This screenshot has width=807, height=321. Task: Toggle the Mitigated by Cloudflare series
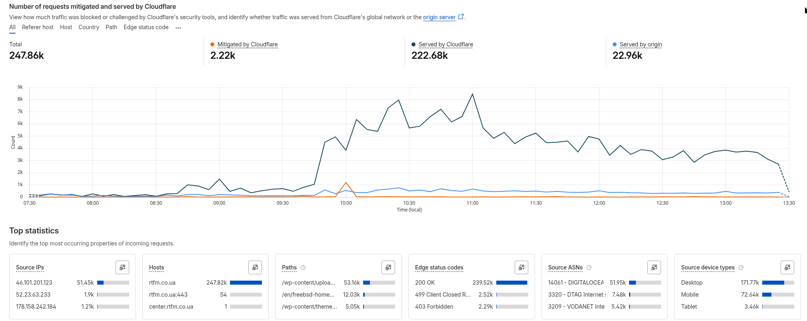(x=247, y=44)
